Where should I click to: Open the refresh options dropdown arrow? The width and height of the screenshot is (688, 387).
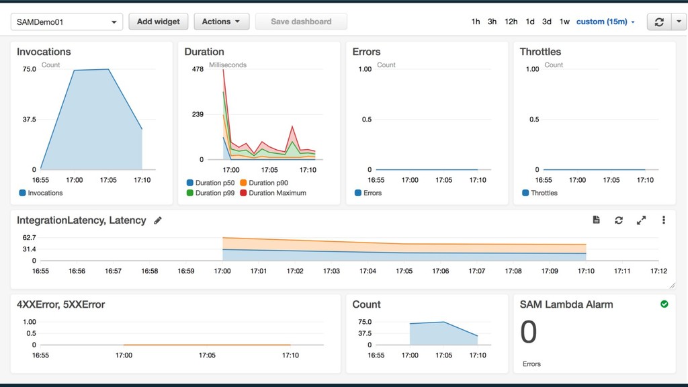click(x=679, y=22)
